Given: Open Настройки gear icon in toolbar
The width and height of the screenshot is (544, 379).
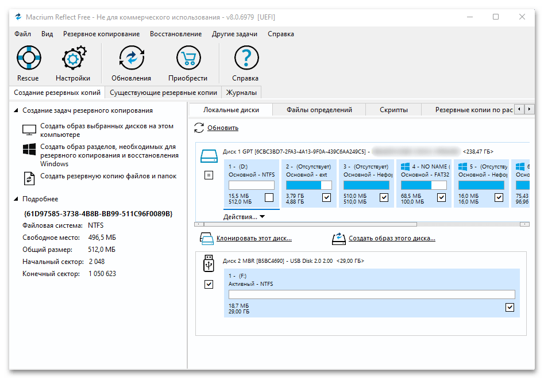Looking at the screenshot, I should 73,59.
